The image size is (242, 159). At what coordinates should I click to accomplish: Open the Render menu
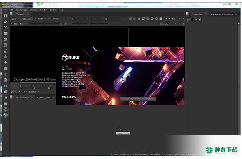(x=43, y=10)
